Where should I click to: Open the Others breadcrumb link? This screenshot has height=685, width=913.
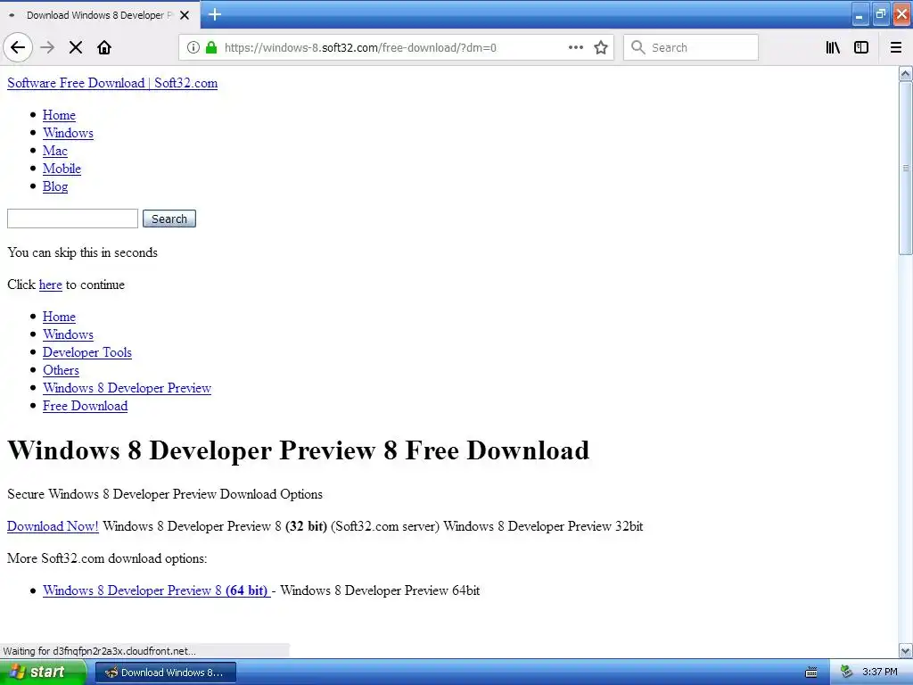click(61, 370)
